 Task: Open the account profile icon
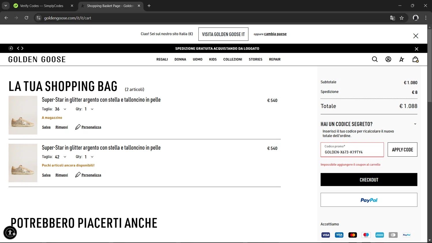coord(388,59)
